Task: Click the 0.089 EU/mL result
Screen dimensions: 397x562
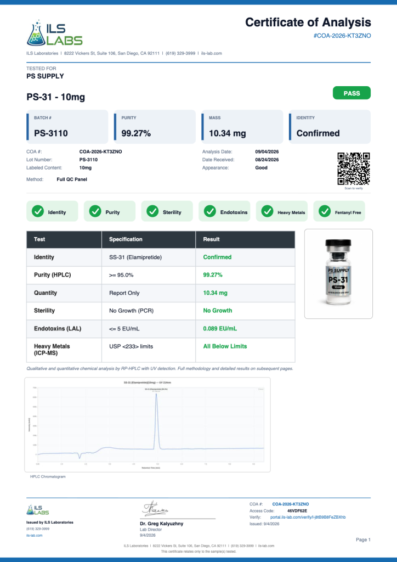Action: coord(220,329)
